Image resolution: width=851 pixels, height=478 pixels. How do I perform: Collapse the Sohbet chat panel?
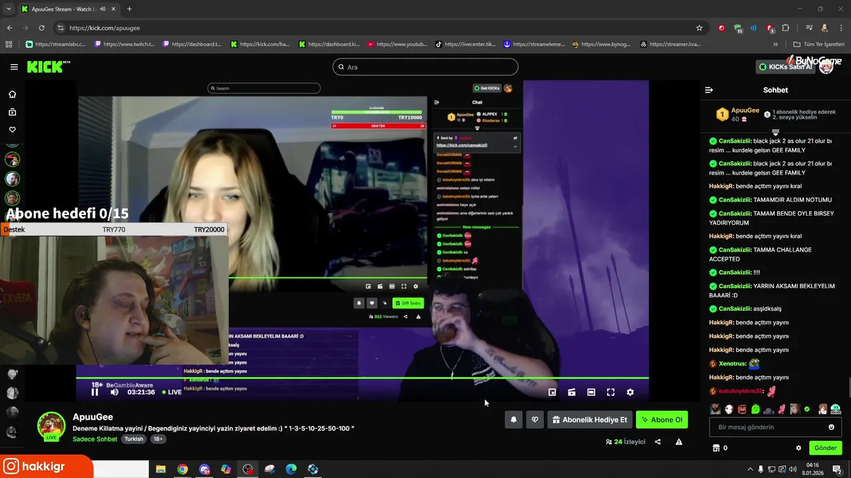click(709, 90)
